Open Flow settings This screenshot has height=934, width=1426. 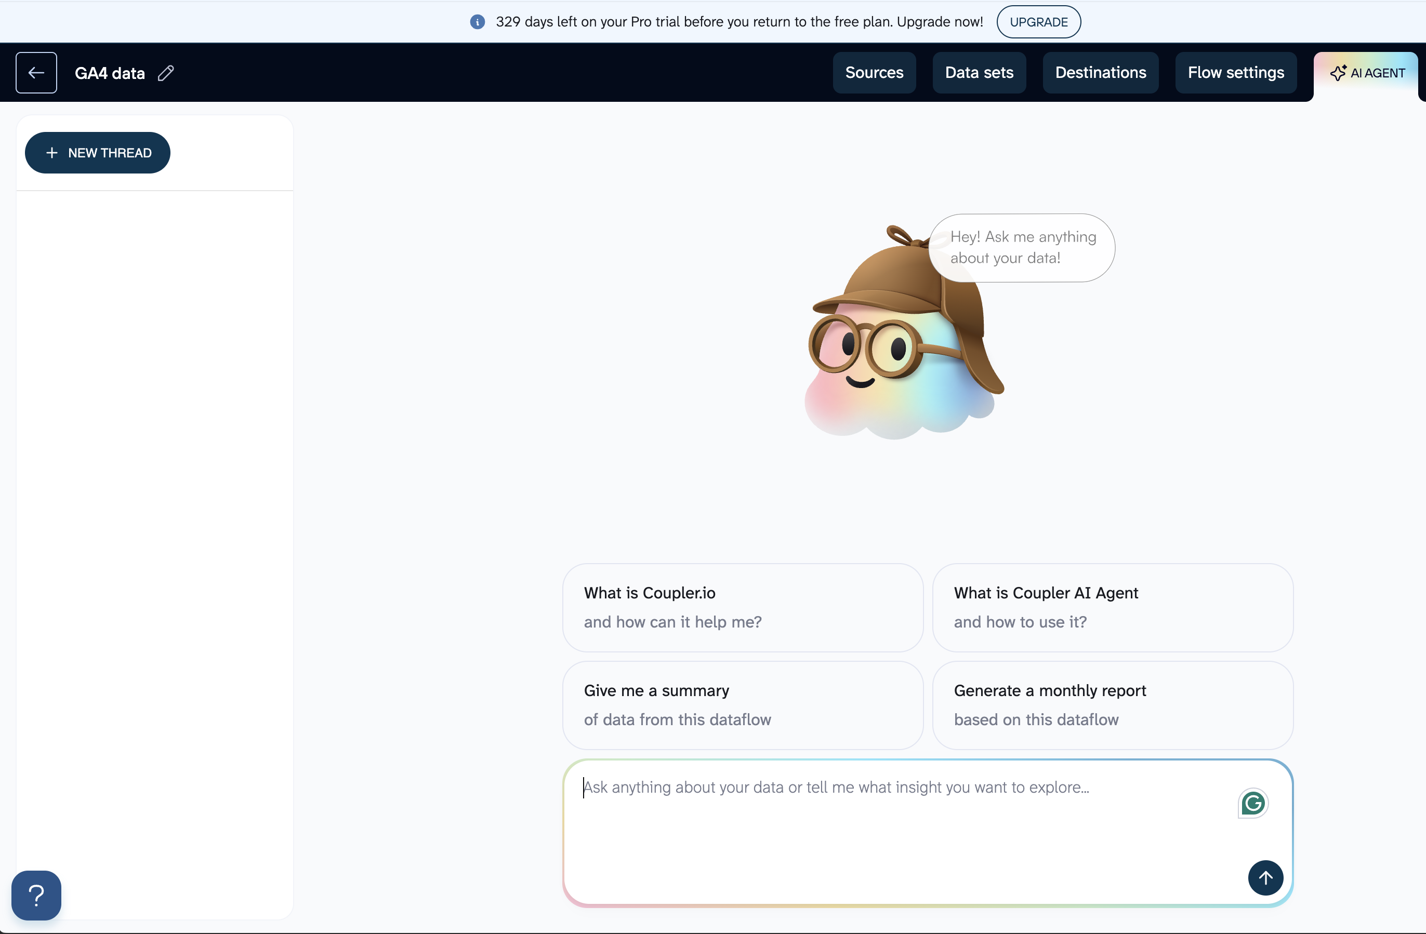[1235, 73]
